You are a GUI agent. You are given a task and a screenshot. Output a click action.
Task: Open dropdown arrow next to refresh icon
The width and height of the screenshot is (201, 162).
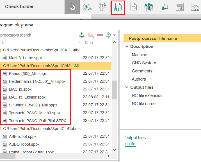point(115,35)
